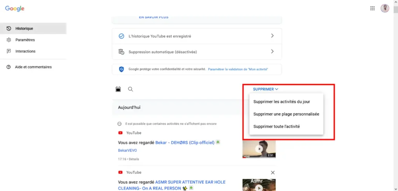The height and width of the screenshot is (191, 398).
Task: Click the blue checkmark YouTube history icon
Action: coord(121,36)
